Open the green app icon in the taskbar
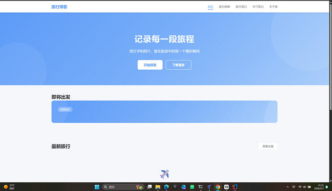332x191 pixels. pyautogui.click(x=192, y=187)
